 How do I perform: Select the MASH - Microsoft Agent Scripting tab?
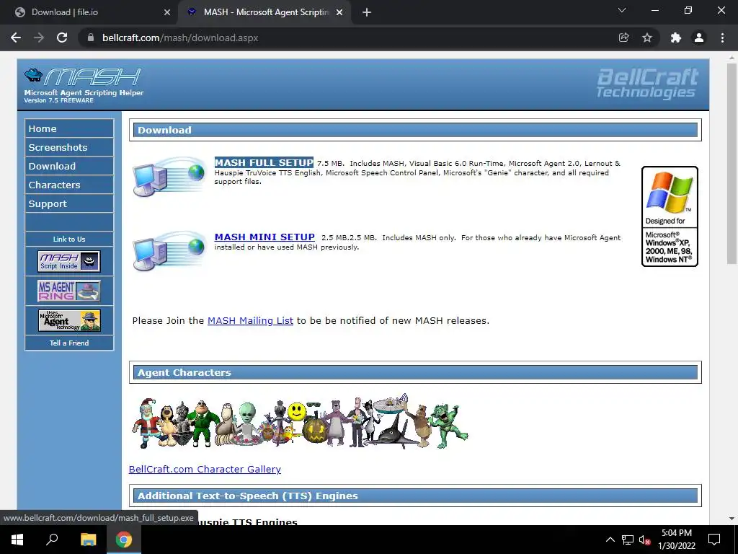coord(266,12)
